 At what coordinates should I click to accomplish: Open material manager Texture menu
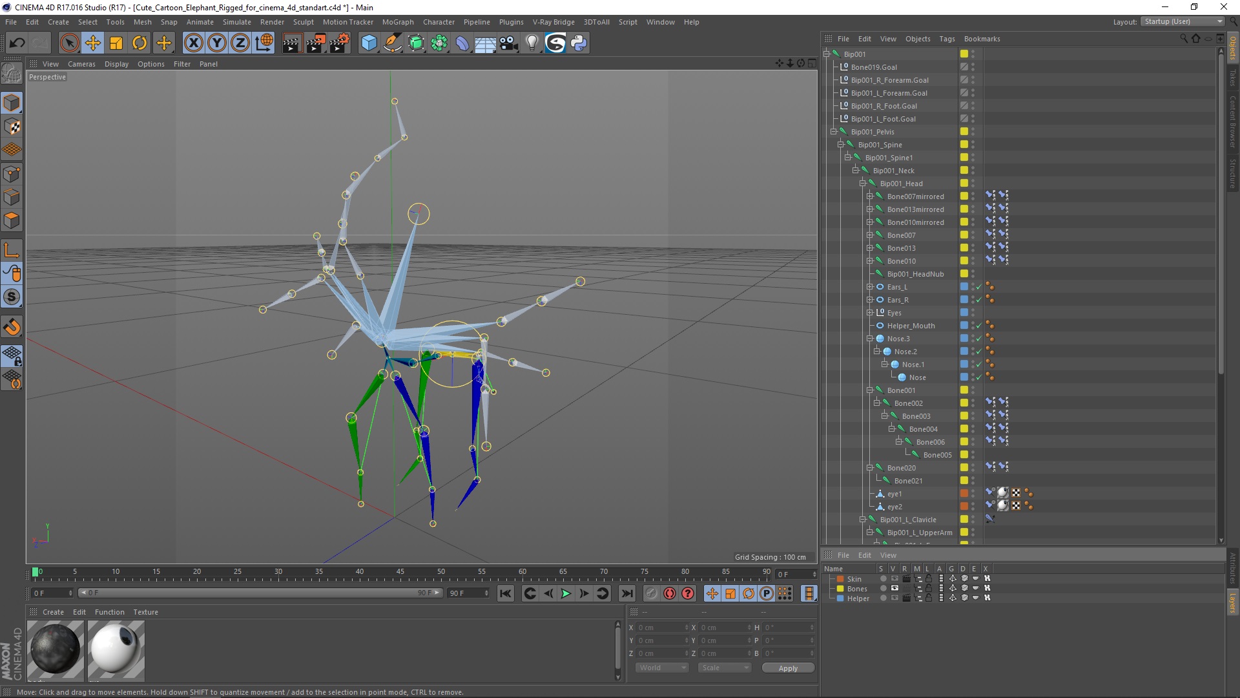pyautogui.click(x=145, y=612)
